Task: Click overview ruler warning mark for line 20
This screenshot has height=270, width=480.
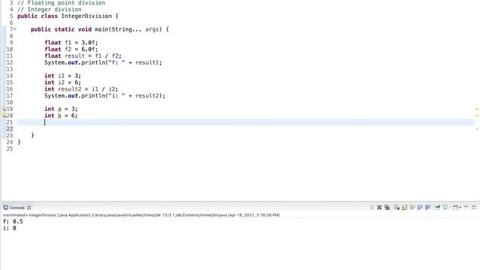Action: (x=477, y=115)
